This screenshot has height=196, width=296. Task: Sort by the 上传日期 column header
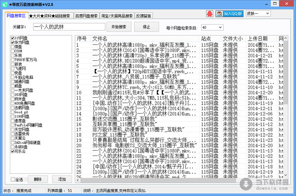[261, 39]
